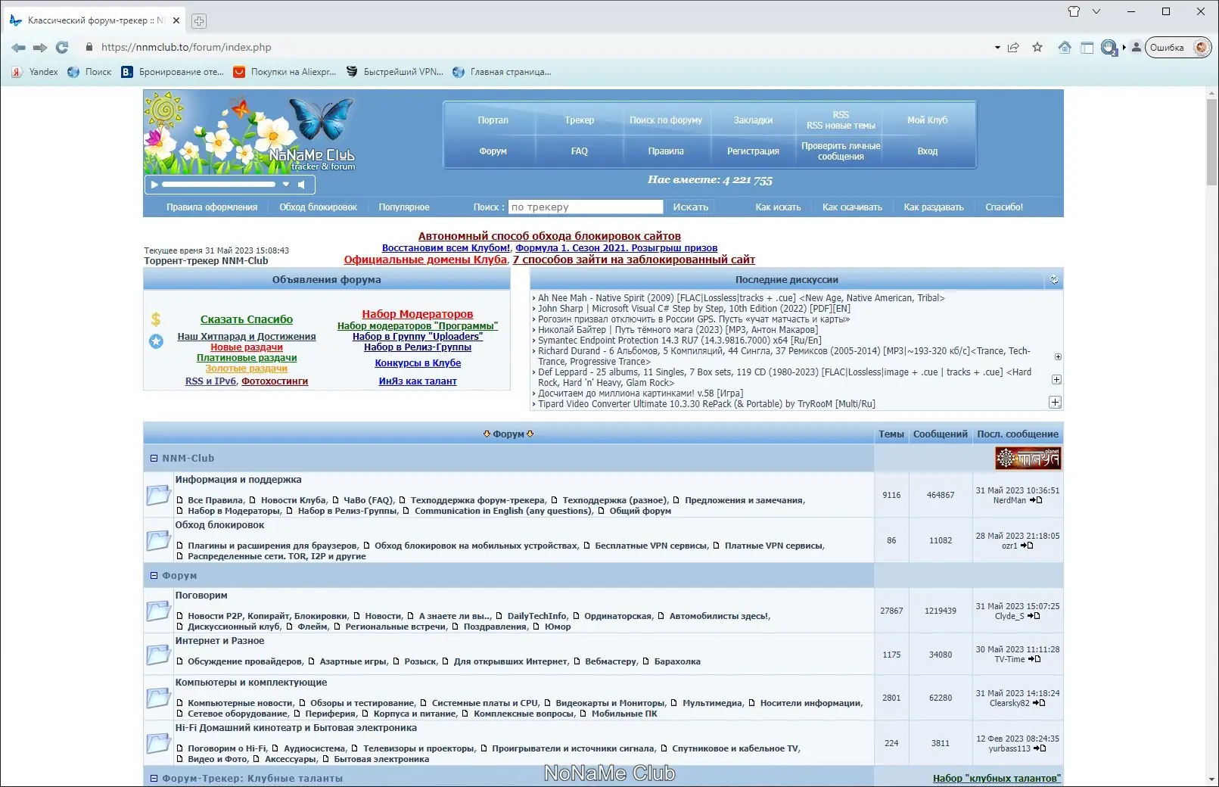The width and height of the screenshot is (1219, 787).
Task: Open the FAQ menu item
Action: pyautogui.click(x=580, y=151)
